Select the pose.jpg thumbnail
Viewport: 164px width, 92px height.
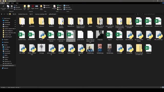(42, 49)
